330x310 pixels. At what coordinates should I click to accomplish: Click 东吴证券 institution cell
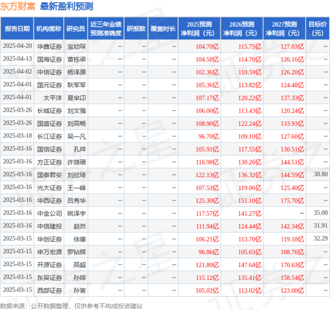pyautogui.click(x=50, y=277)
